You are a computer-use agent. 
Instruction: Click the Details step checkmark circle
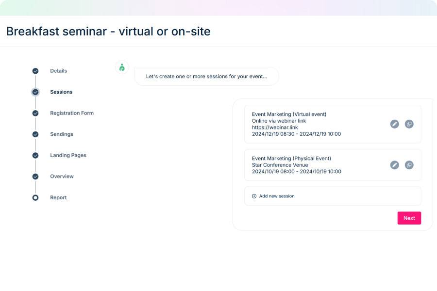(35, 71)
